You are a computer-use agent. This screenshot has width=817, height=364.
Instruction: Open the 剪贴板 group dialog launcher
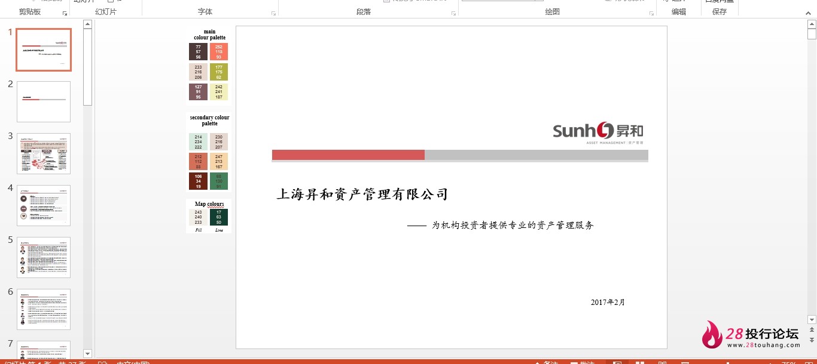[x=65, y=13]
